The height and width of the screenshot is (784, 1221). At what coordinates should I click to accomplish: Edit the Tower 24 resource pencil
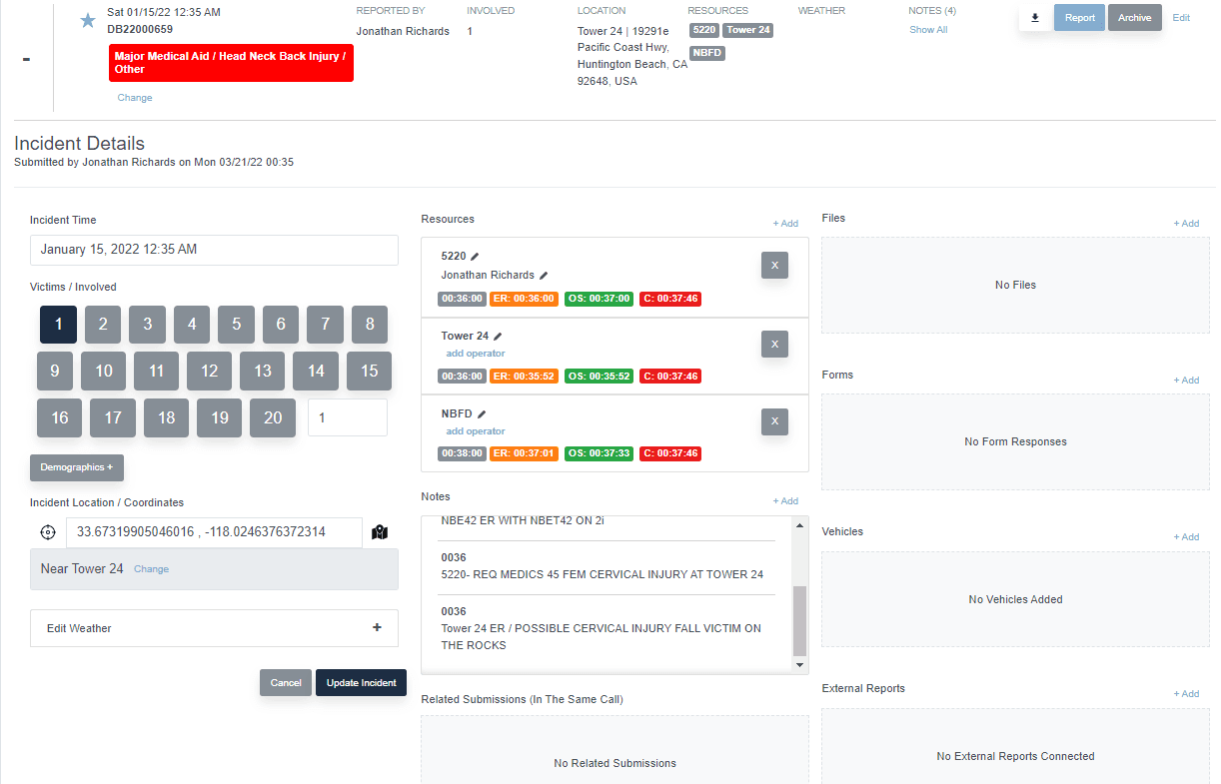tap(498, 337)
